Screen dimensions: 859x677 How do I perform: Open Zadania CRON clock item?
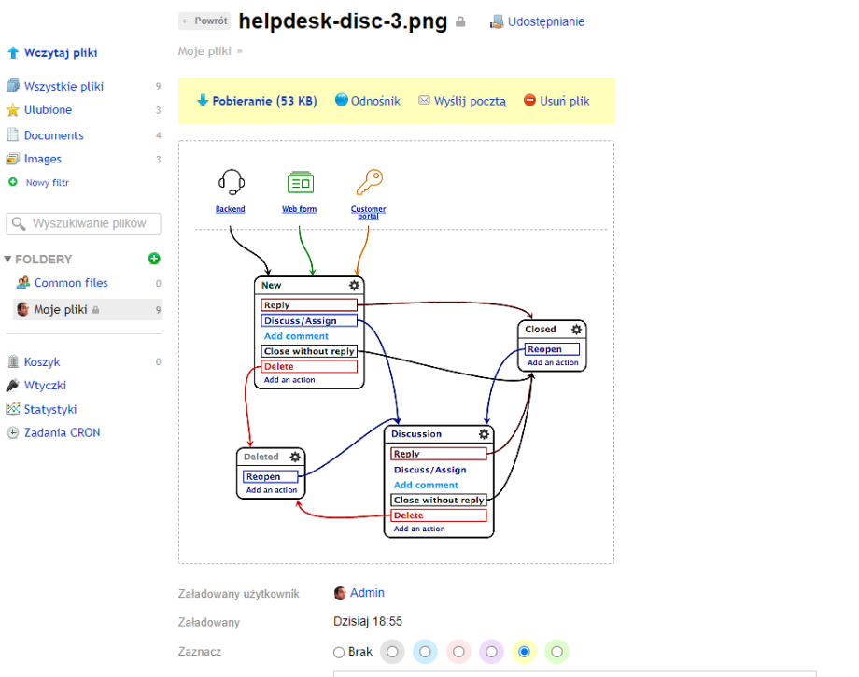62,433
